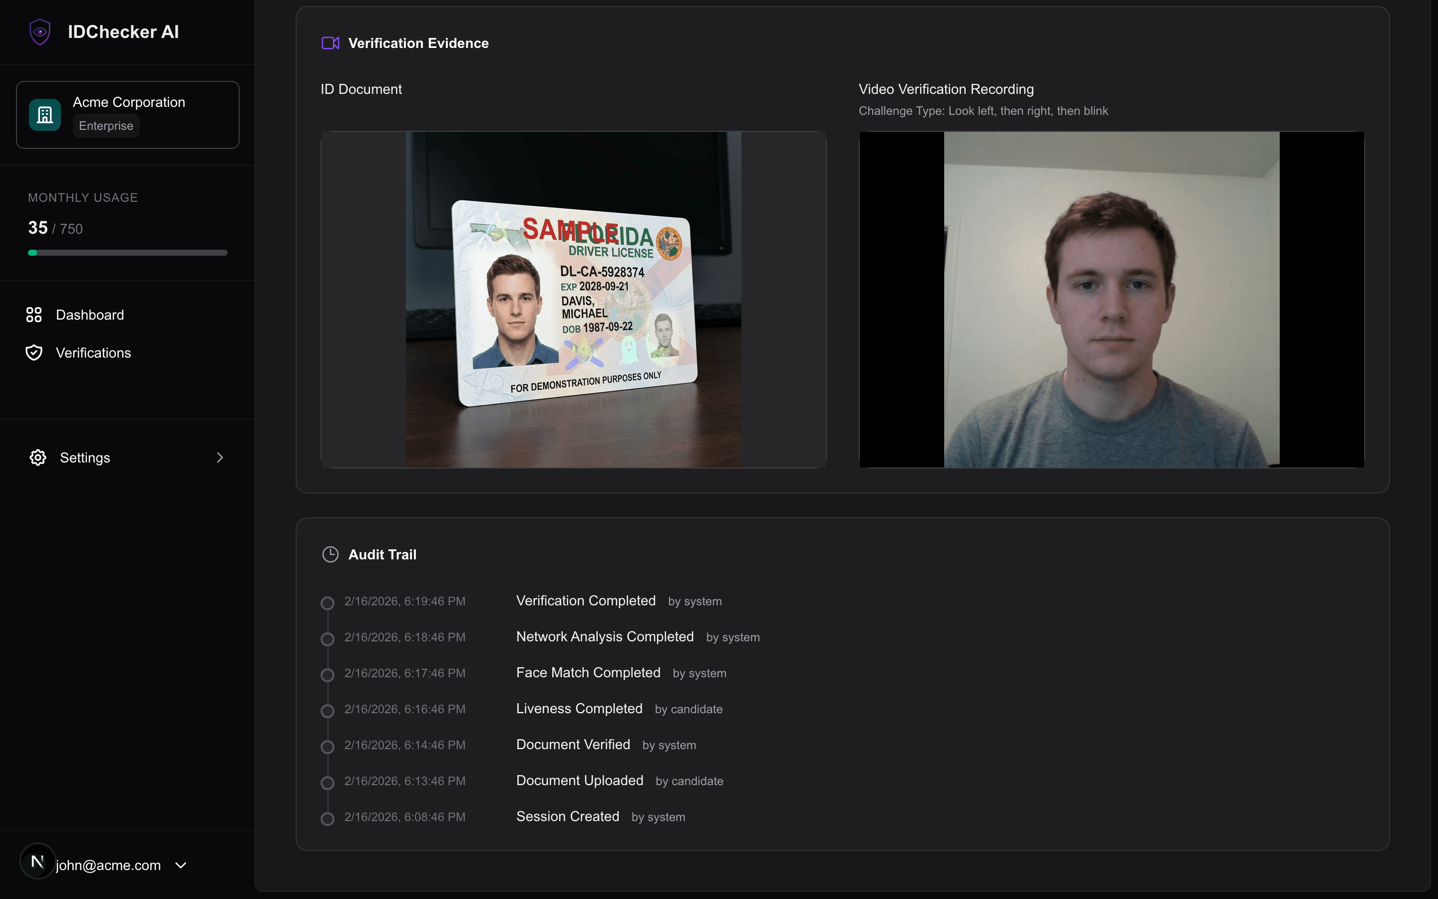The height and width of the screenshot is (899, 1438).
Task: Open Settings via its right-pointing chevron
Action: point(220,457)
